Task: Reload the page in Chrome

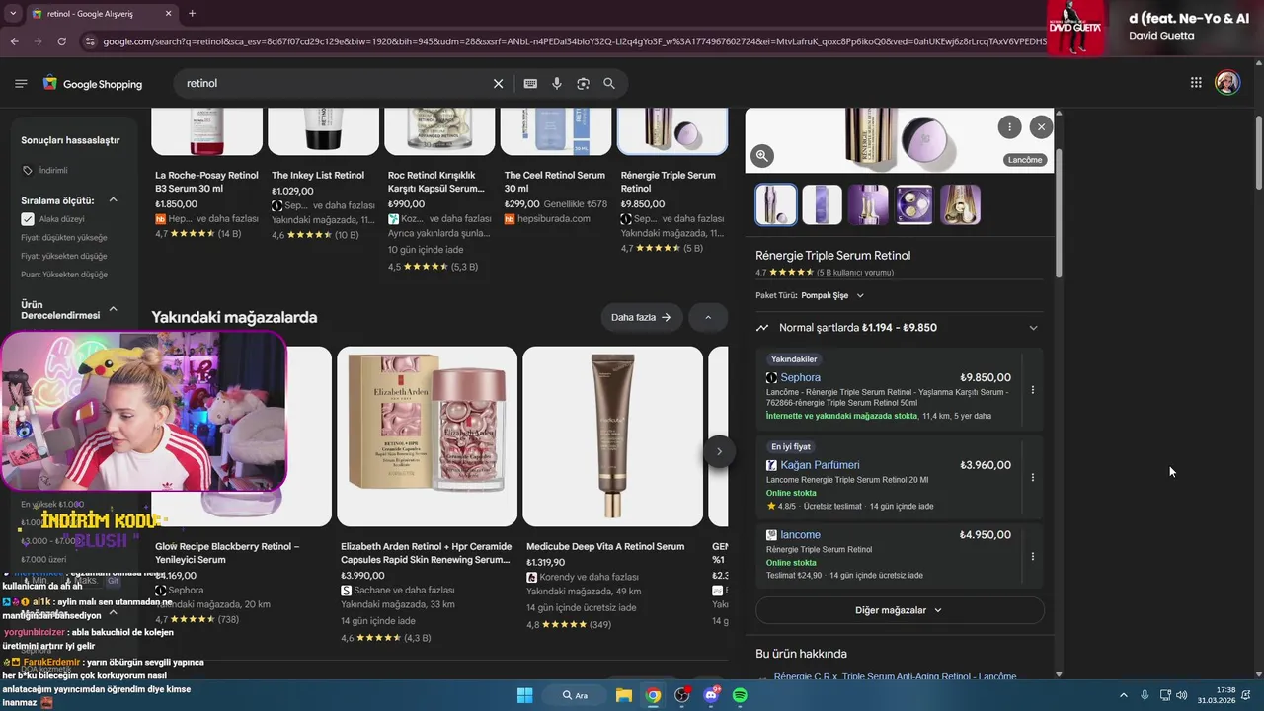Action: coord(61,41)
